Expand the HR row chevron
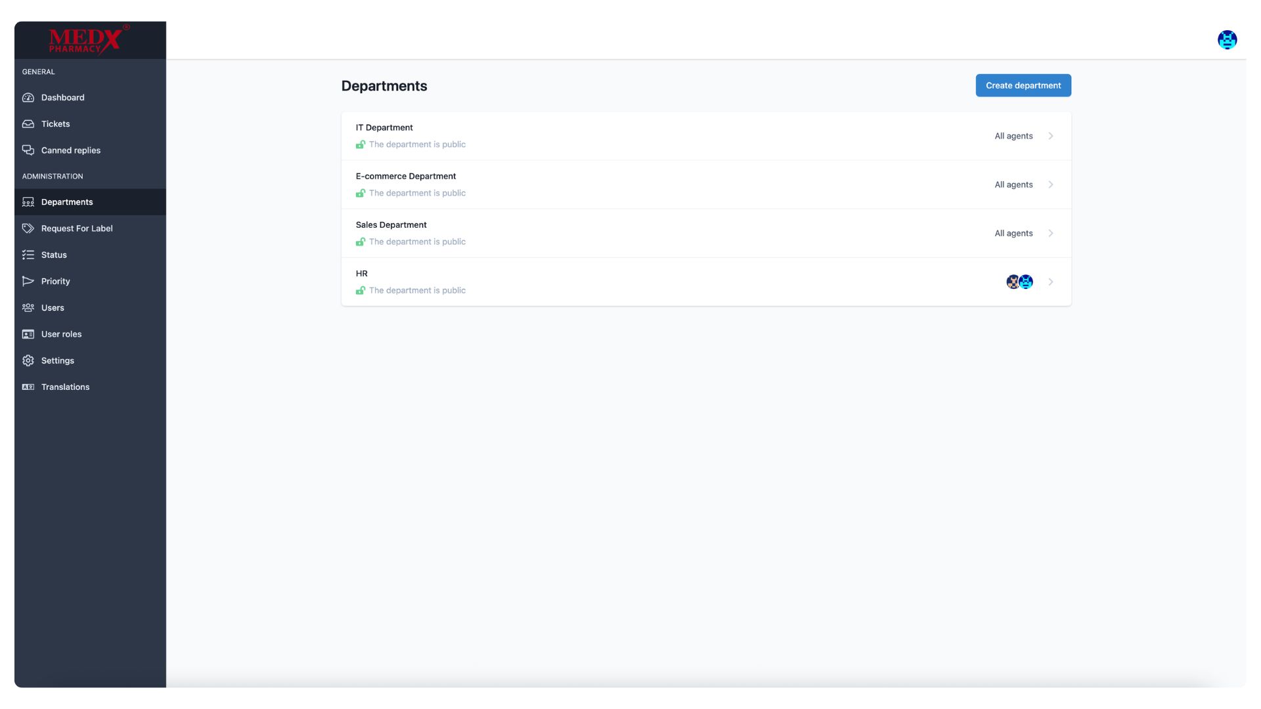This screenshot has height=709, width=1261. click(x=1051, y=282)
